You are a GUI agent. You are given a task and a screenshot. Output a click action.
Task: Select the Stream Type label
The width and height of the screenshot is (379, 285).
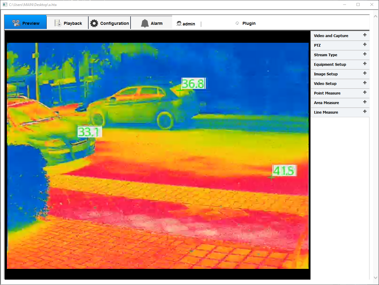pos(325,55)
